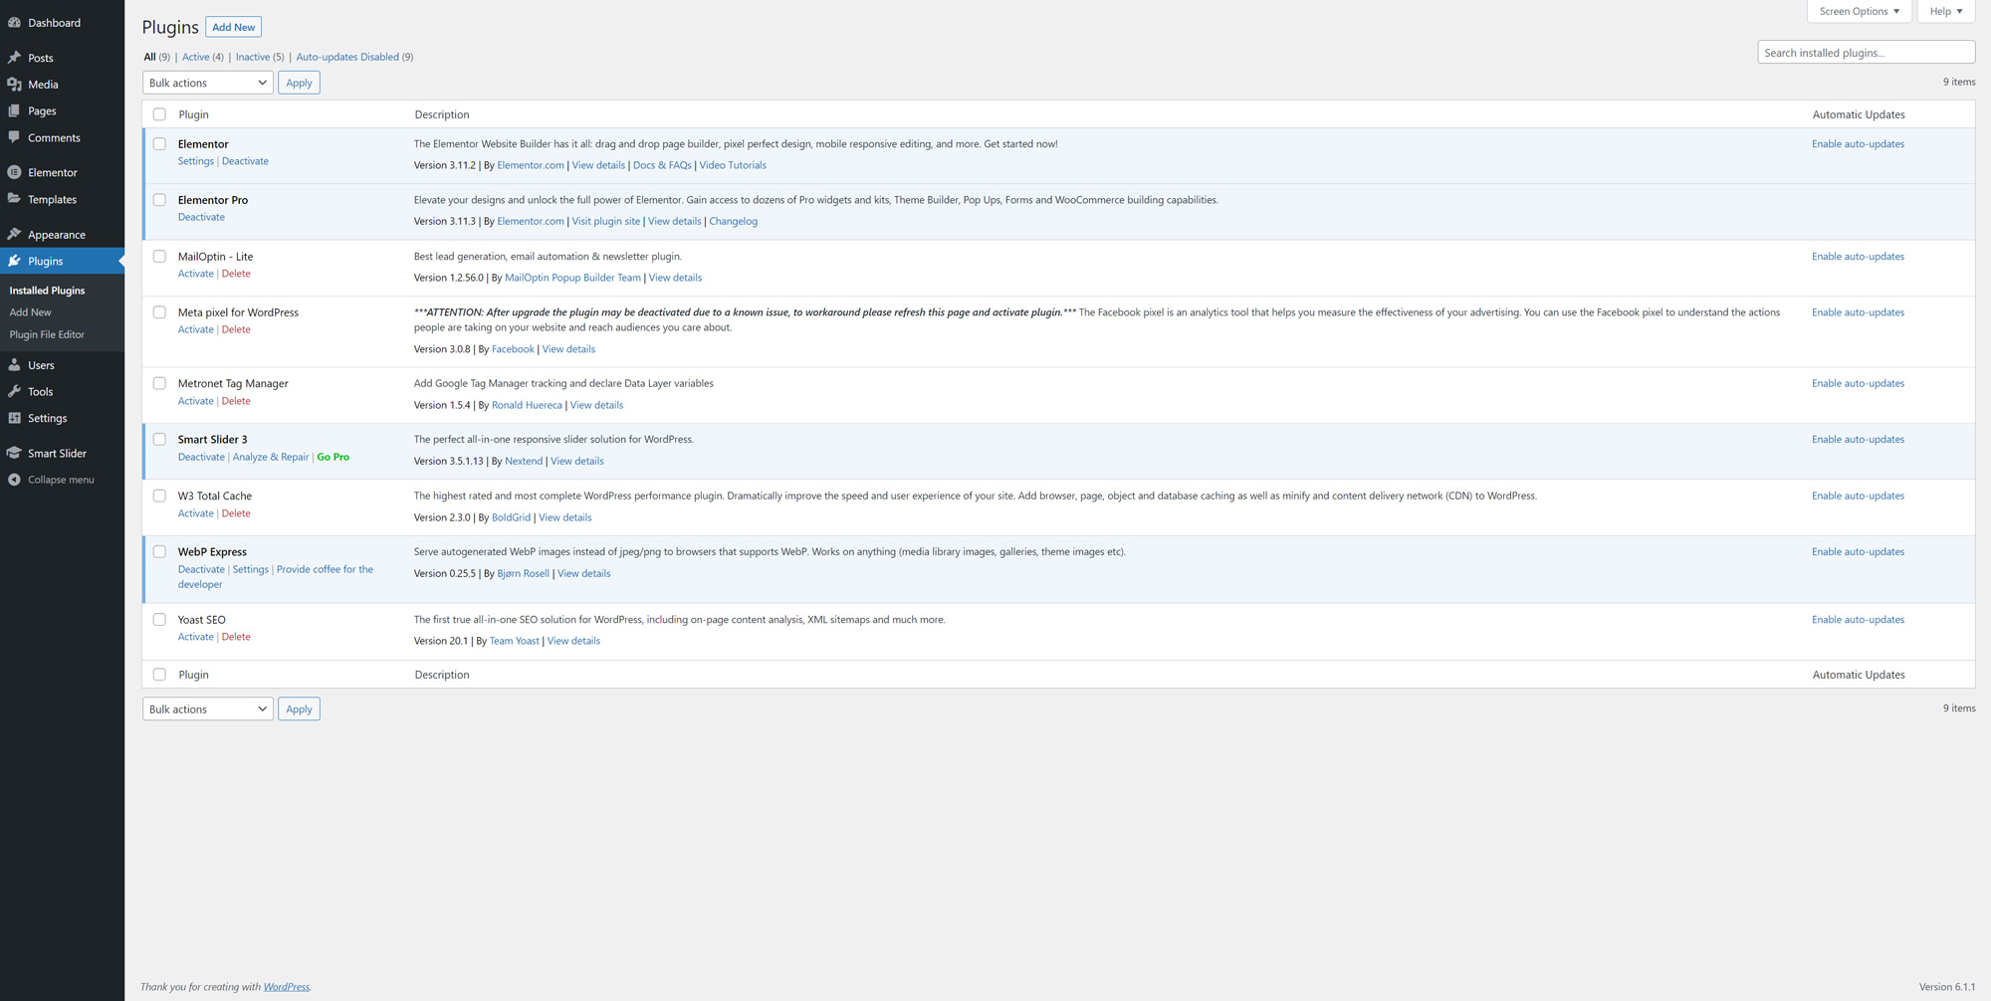Click Go Pro under Smart Slider 3
The width and height of the screenshot is (1991, 1001).
pos(333,457)
